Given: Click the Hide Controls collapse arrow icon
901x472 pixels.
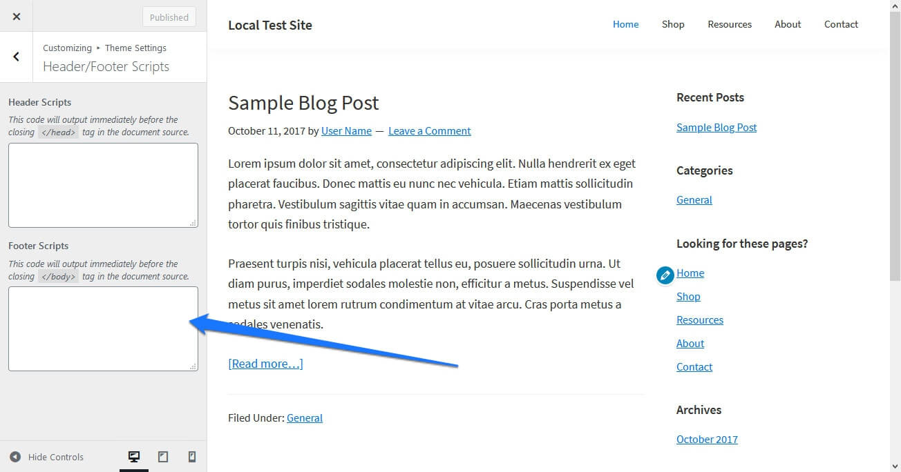Looking at the screenshot, I should pyautogui.click(x=15, y=457).
